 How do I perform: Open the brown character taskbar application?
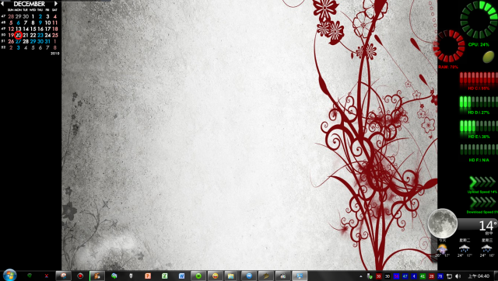tap(96, 276)
